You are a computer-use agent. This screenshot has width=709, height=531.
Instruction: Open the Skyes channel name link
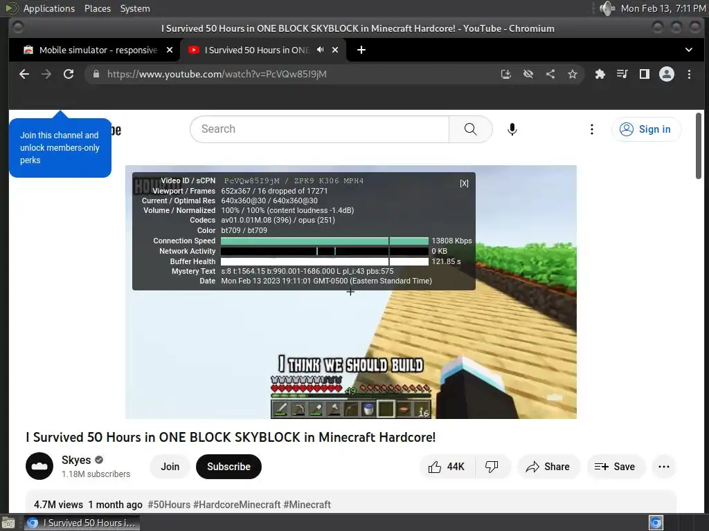pyautogui.click(x=76, y=460)
